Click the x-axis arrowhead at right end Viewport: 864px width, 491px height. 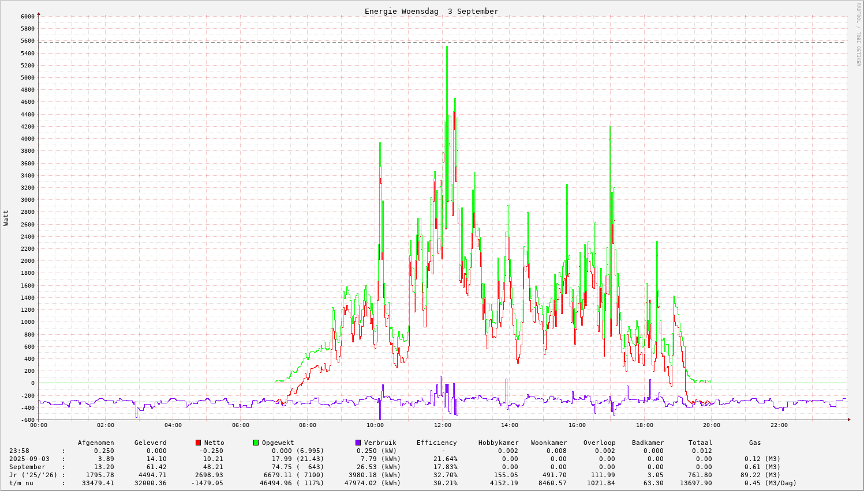point(848,420)
